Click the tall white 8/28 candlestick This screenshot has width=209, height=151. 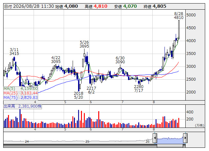(x=179, y=30)
